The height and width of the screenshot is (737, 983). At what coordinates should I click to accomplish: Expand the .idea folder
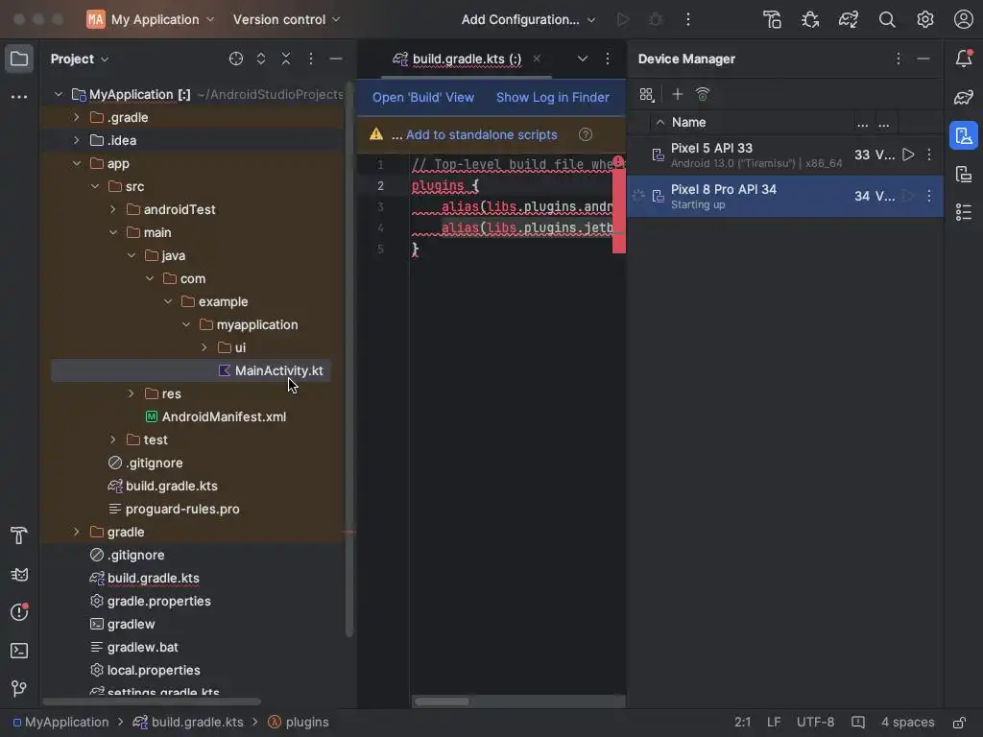click(77, 140)
